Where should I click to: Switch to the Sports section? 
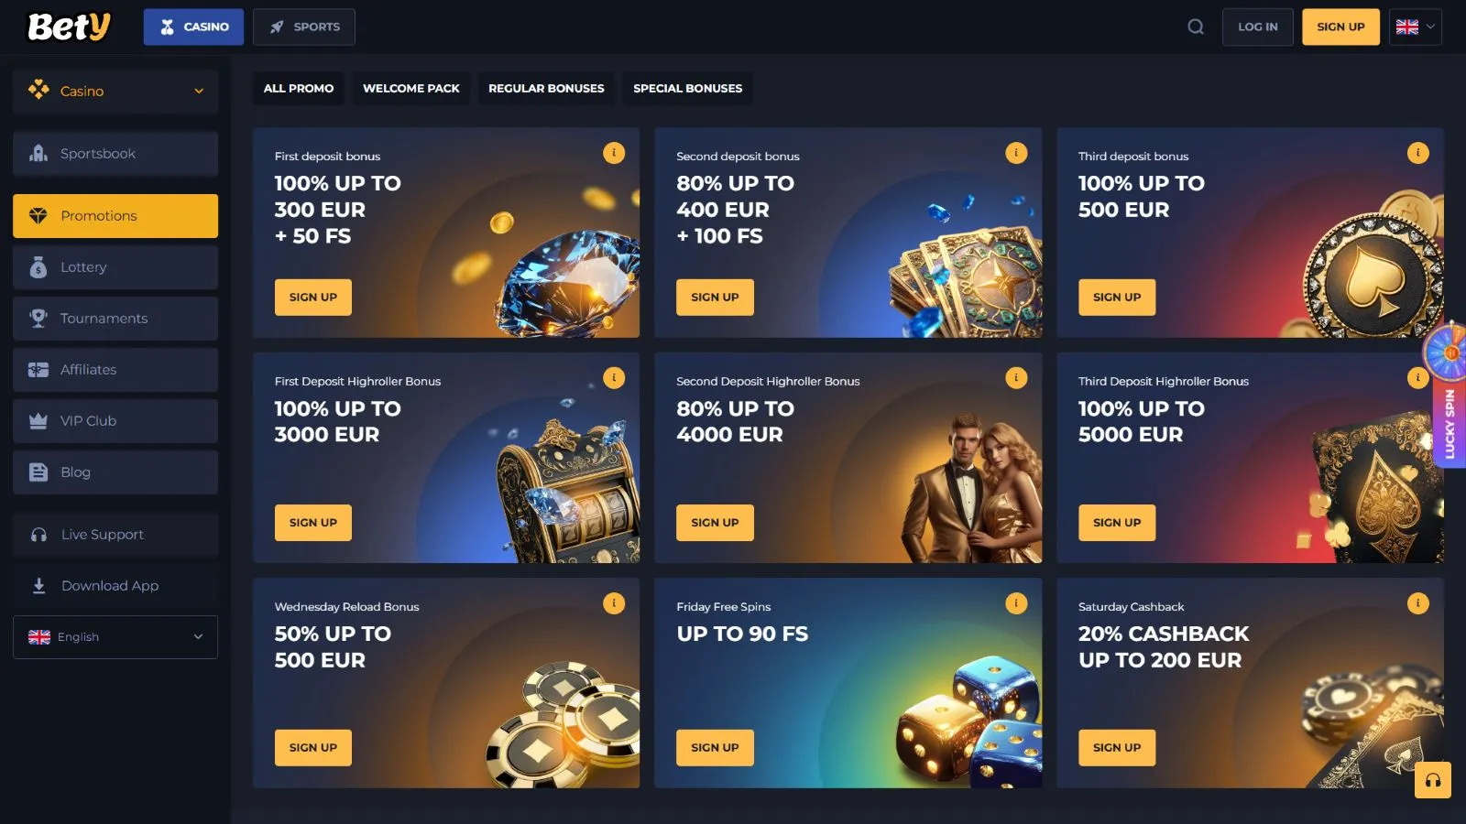(x=304, y=27)
